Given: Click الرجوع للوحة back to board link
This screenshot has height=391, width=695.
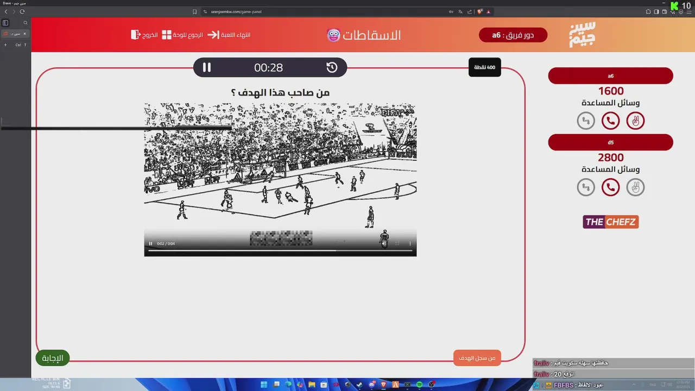Looking at the screenshot, I should coord(182,35).
